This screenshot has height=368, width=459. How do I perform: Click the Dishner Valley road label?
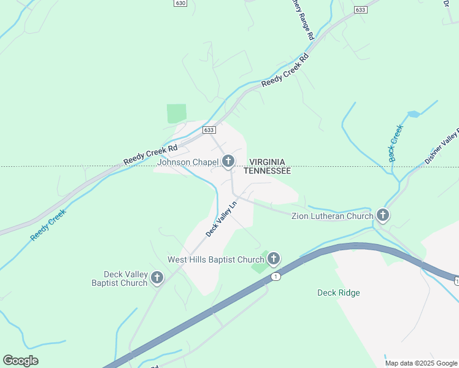pyautogui.click(x=441, y=147)
